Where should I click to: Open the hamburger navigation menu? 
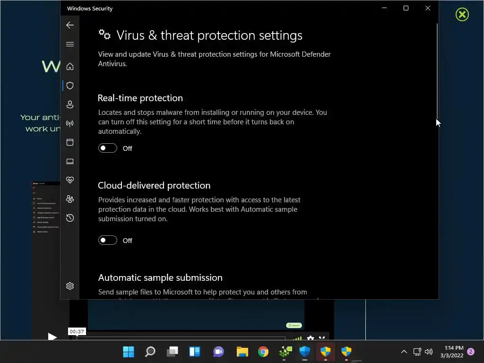point(70,44)
